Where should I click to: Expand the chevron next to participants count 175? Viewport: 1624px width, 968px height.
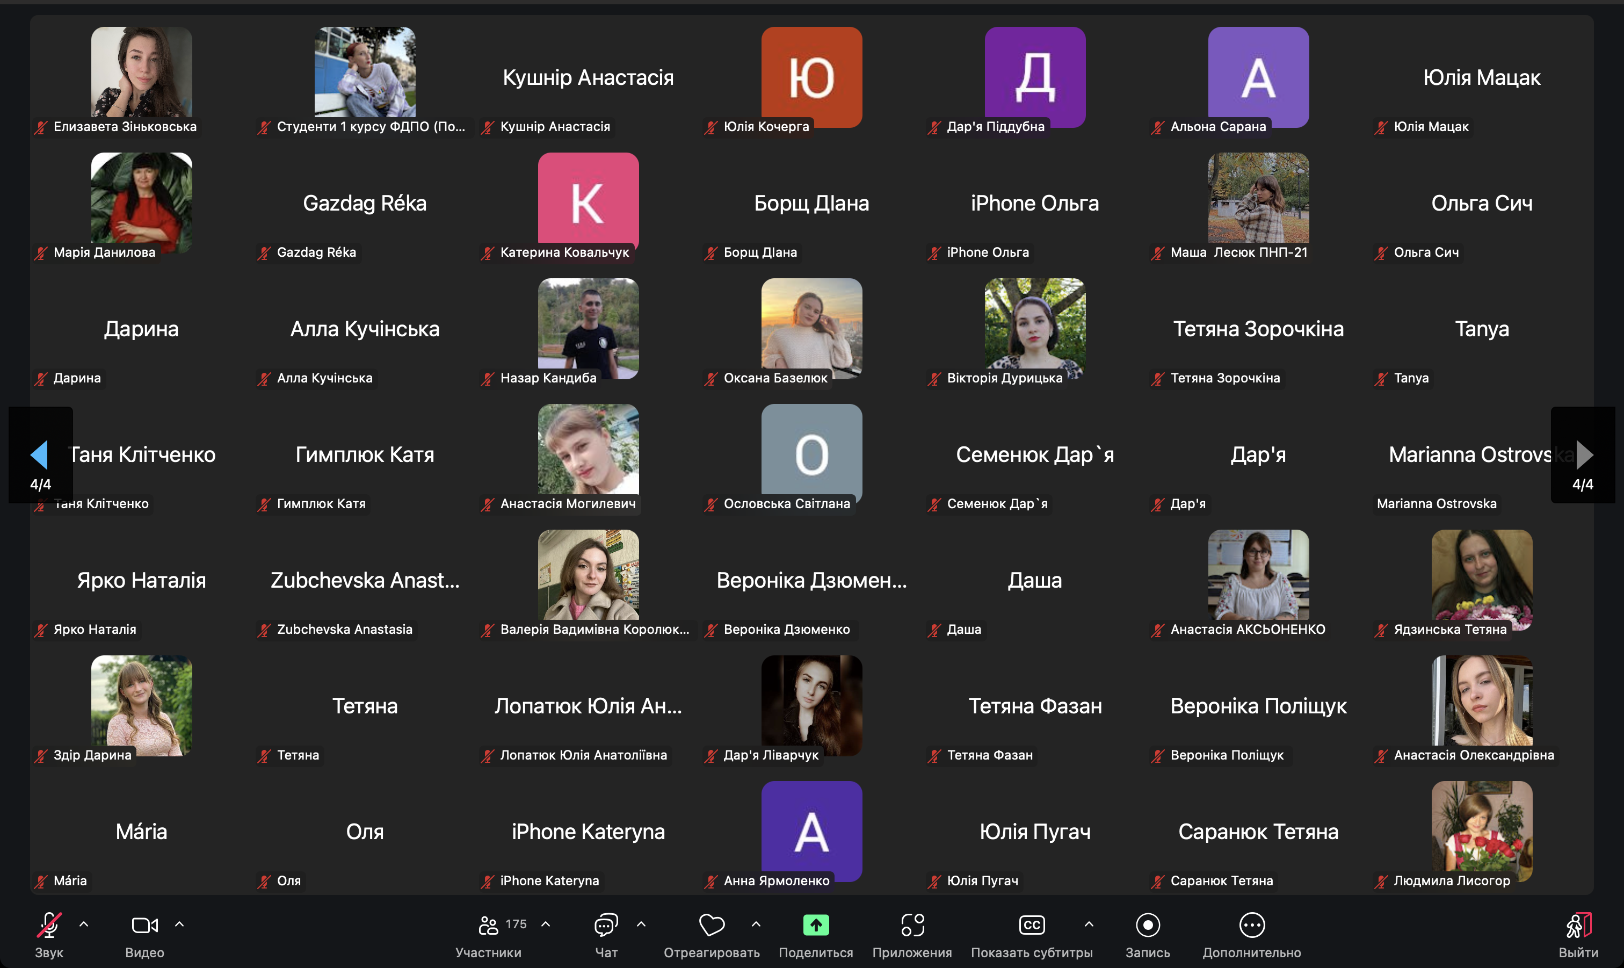pyautogui.click(x=546, y=923)
